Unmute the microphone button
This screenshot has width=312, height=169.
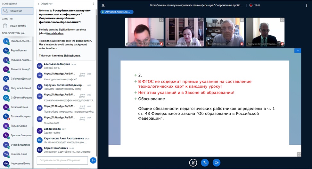click(193, 163)
